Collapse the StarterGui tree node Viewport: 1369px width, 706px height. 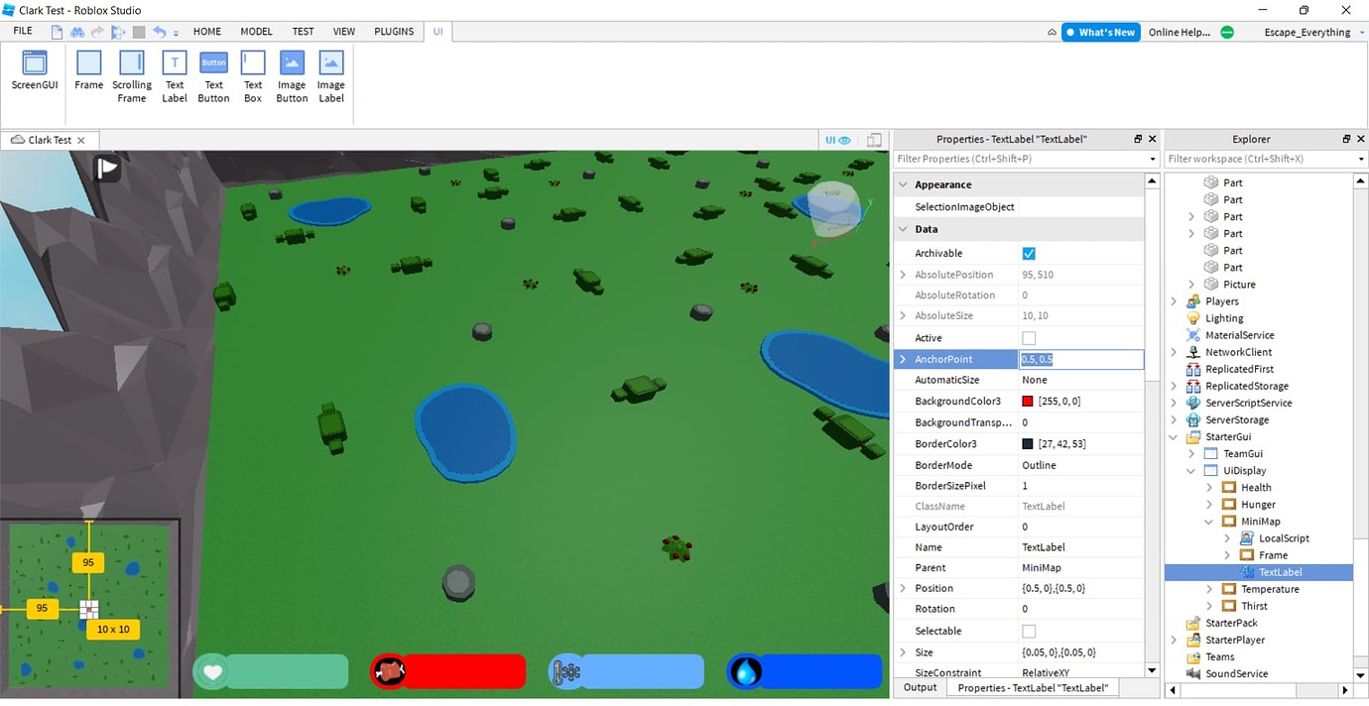(x=1175, y=436)
